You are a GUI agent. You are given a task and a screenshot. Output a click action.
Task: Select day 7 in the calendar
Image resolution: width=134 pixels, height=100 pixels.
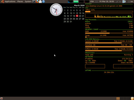point(83,10)
